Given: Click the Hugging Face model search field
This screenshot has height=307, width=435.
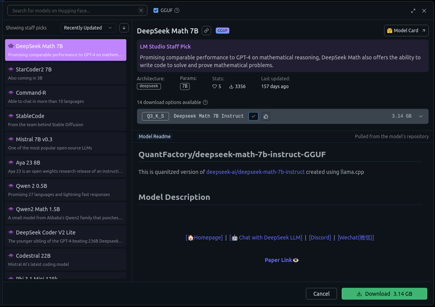Looking at the screenshot, I should pyautogui.click(x=74, y=10).
